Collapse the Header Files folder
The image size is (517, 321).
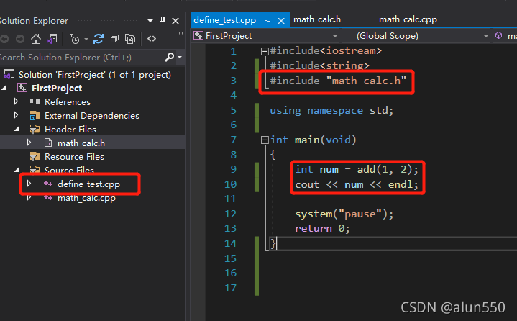tap(17, 130)
